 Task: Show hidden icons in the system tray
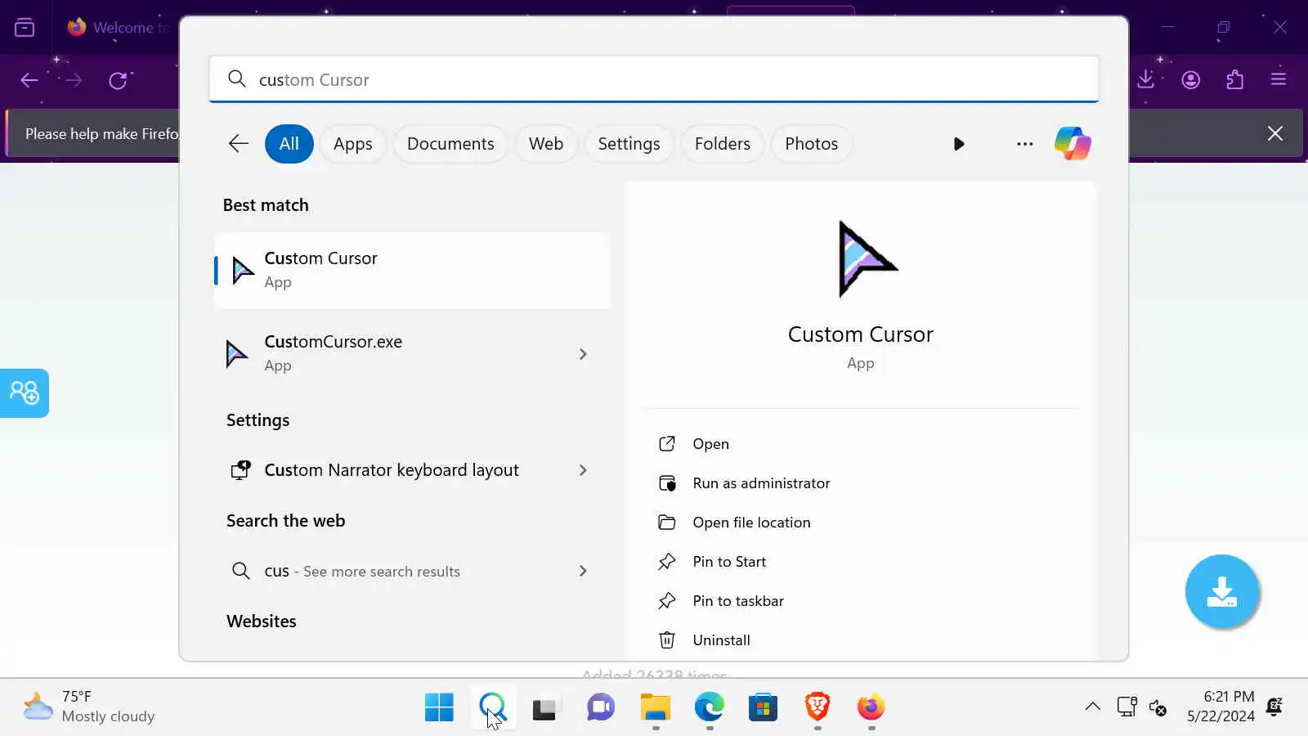(x=1092, y=707)
